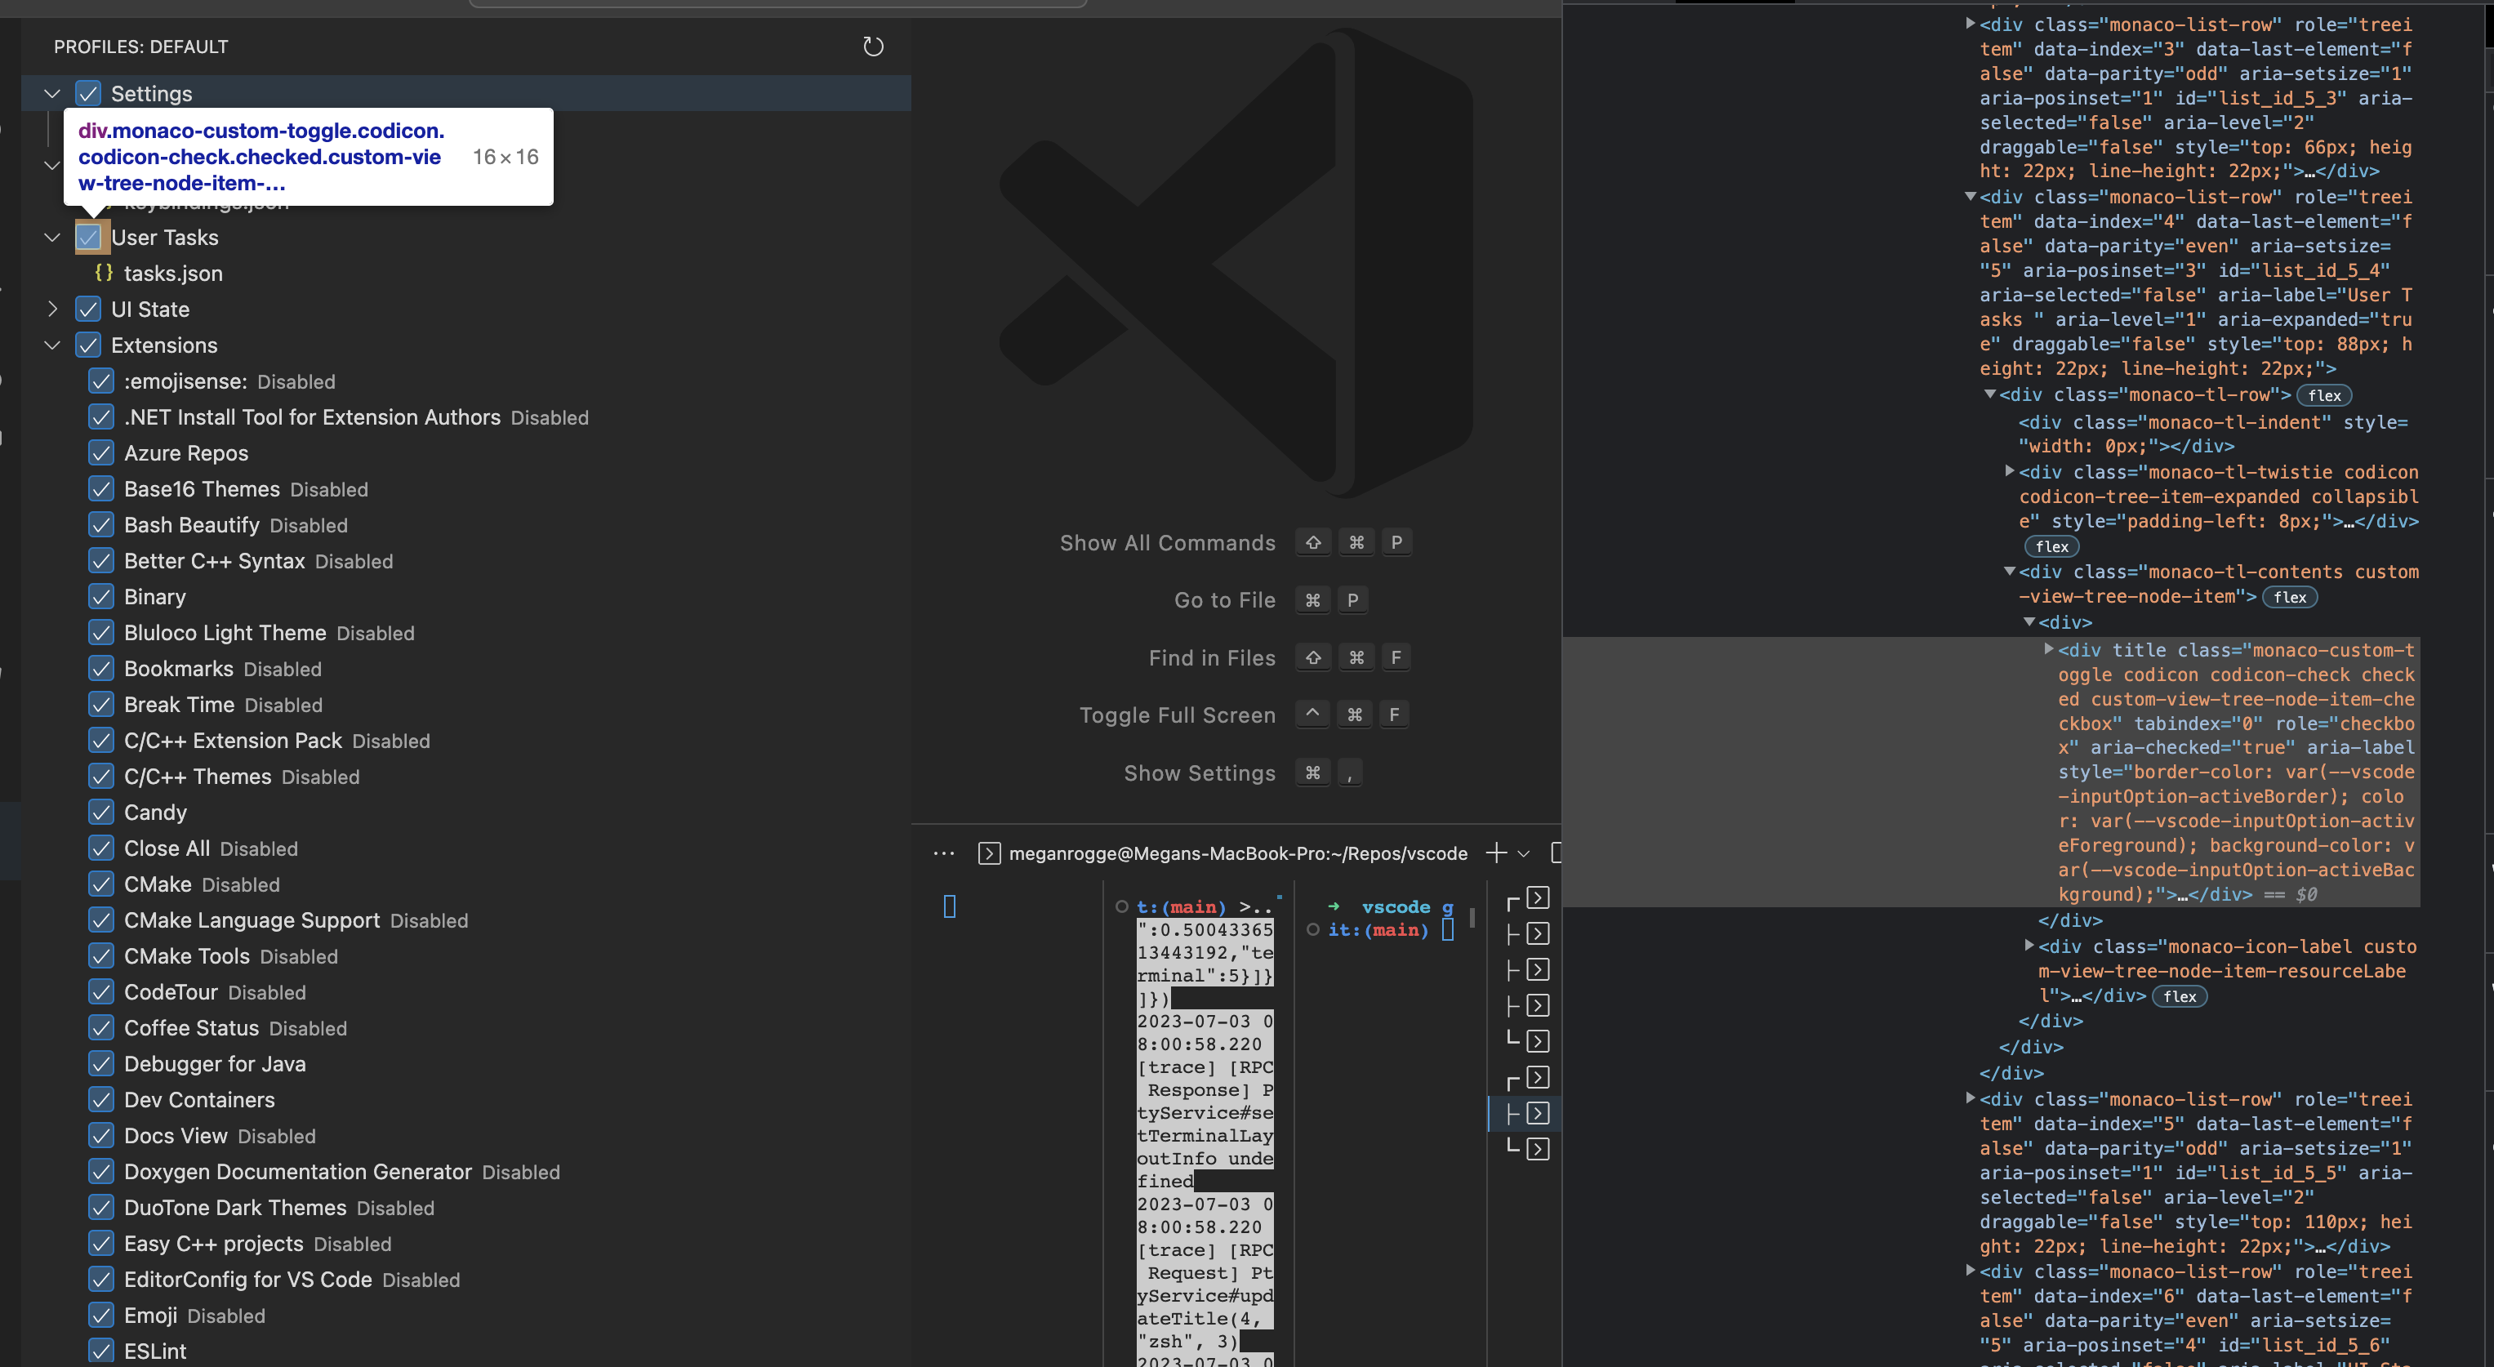Click the flex badge beside monaco-tl-row
Viewport: 2494px width, 1367px height.
coord(2327,395)
